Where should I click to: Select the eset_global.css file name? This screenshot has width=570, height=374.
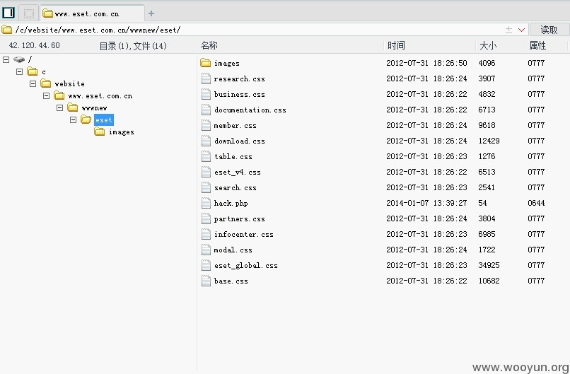[245, 266]
